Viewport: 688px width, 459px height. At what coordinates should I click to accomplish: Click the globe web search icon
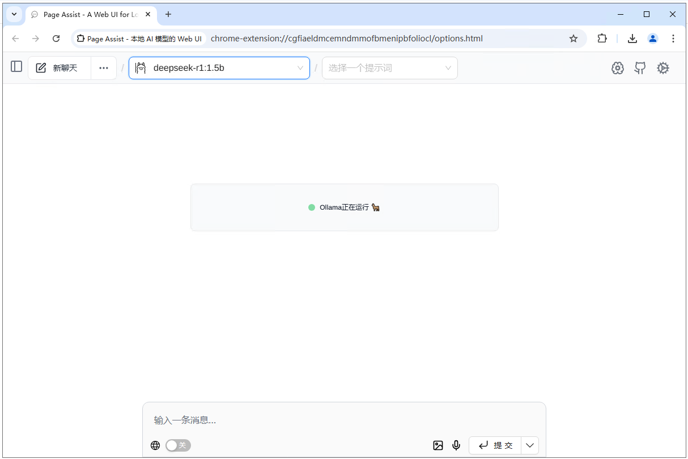pyautogui.click(x=155, y=445)
